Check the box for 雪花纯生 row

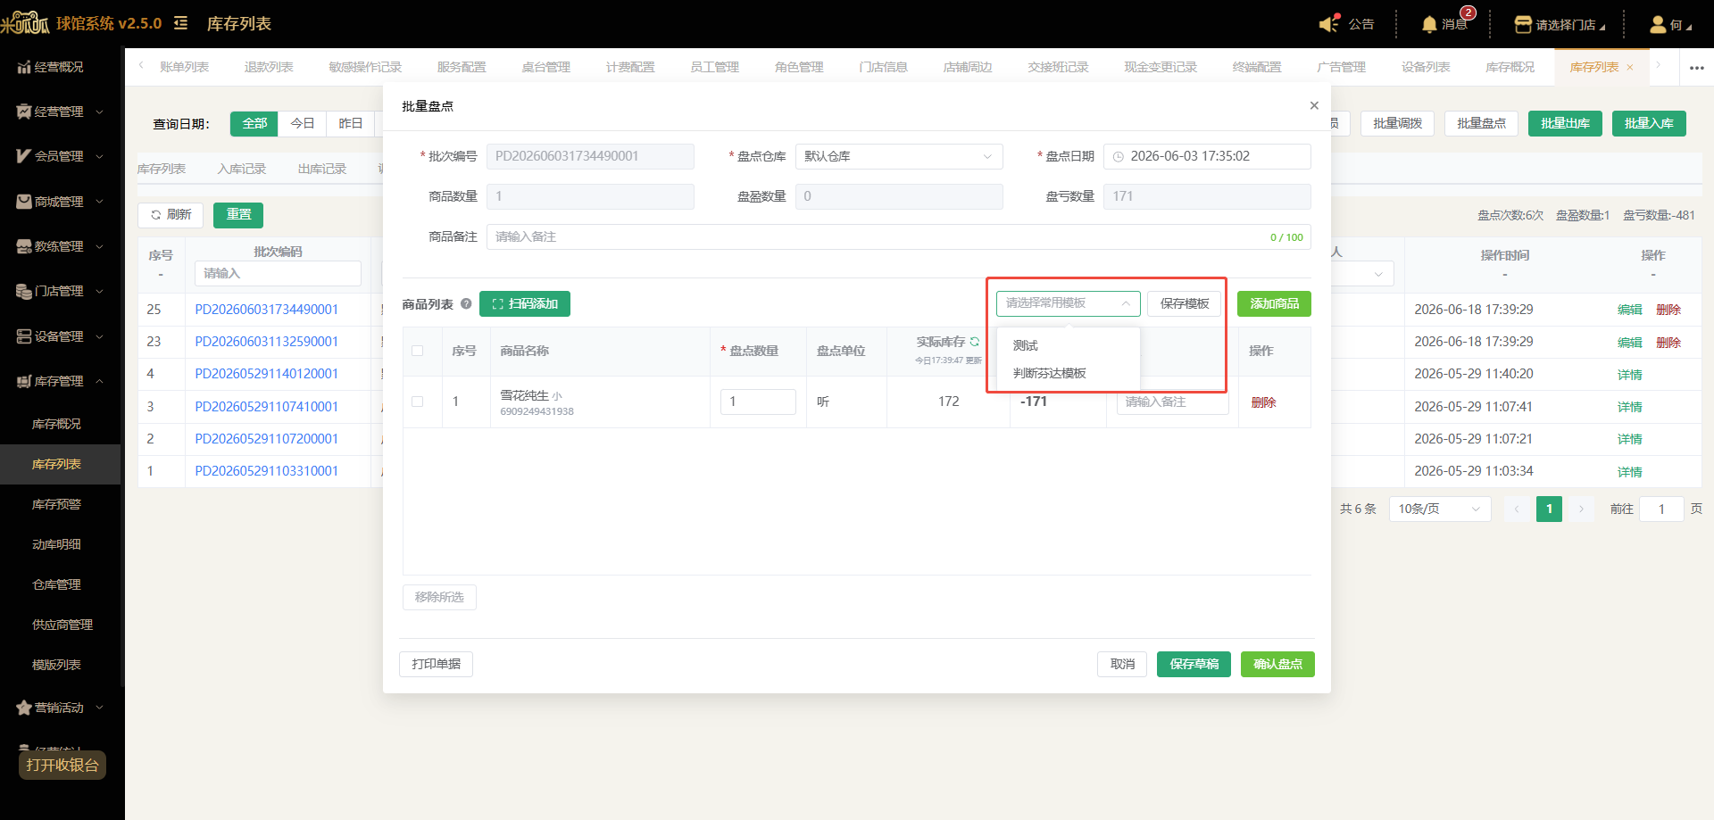click(417, 402)
